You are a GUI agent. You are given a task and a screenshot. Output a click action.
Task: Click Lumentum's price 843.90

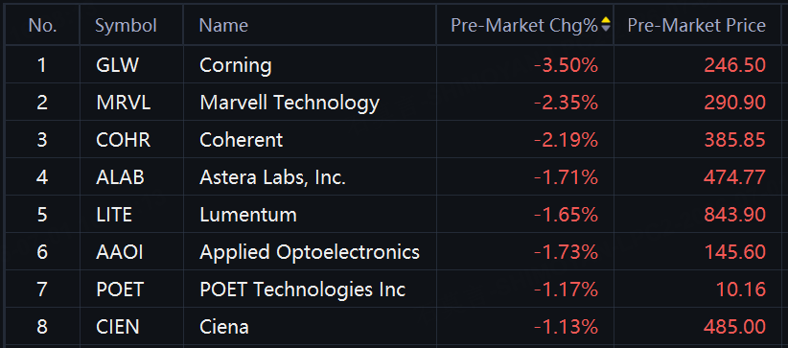pos(735,215)
